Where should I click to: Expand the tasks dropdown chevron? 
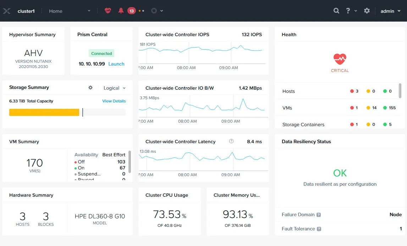click(162, 11)
